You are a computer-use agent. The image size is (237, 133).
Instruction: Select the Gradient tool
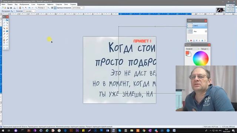(7, 31)
